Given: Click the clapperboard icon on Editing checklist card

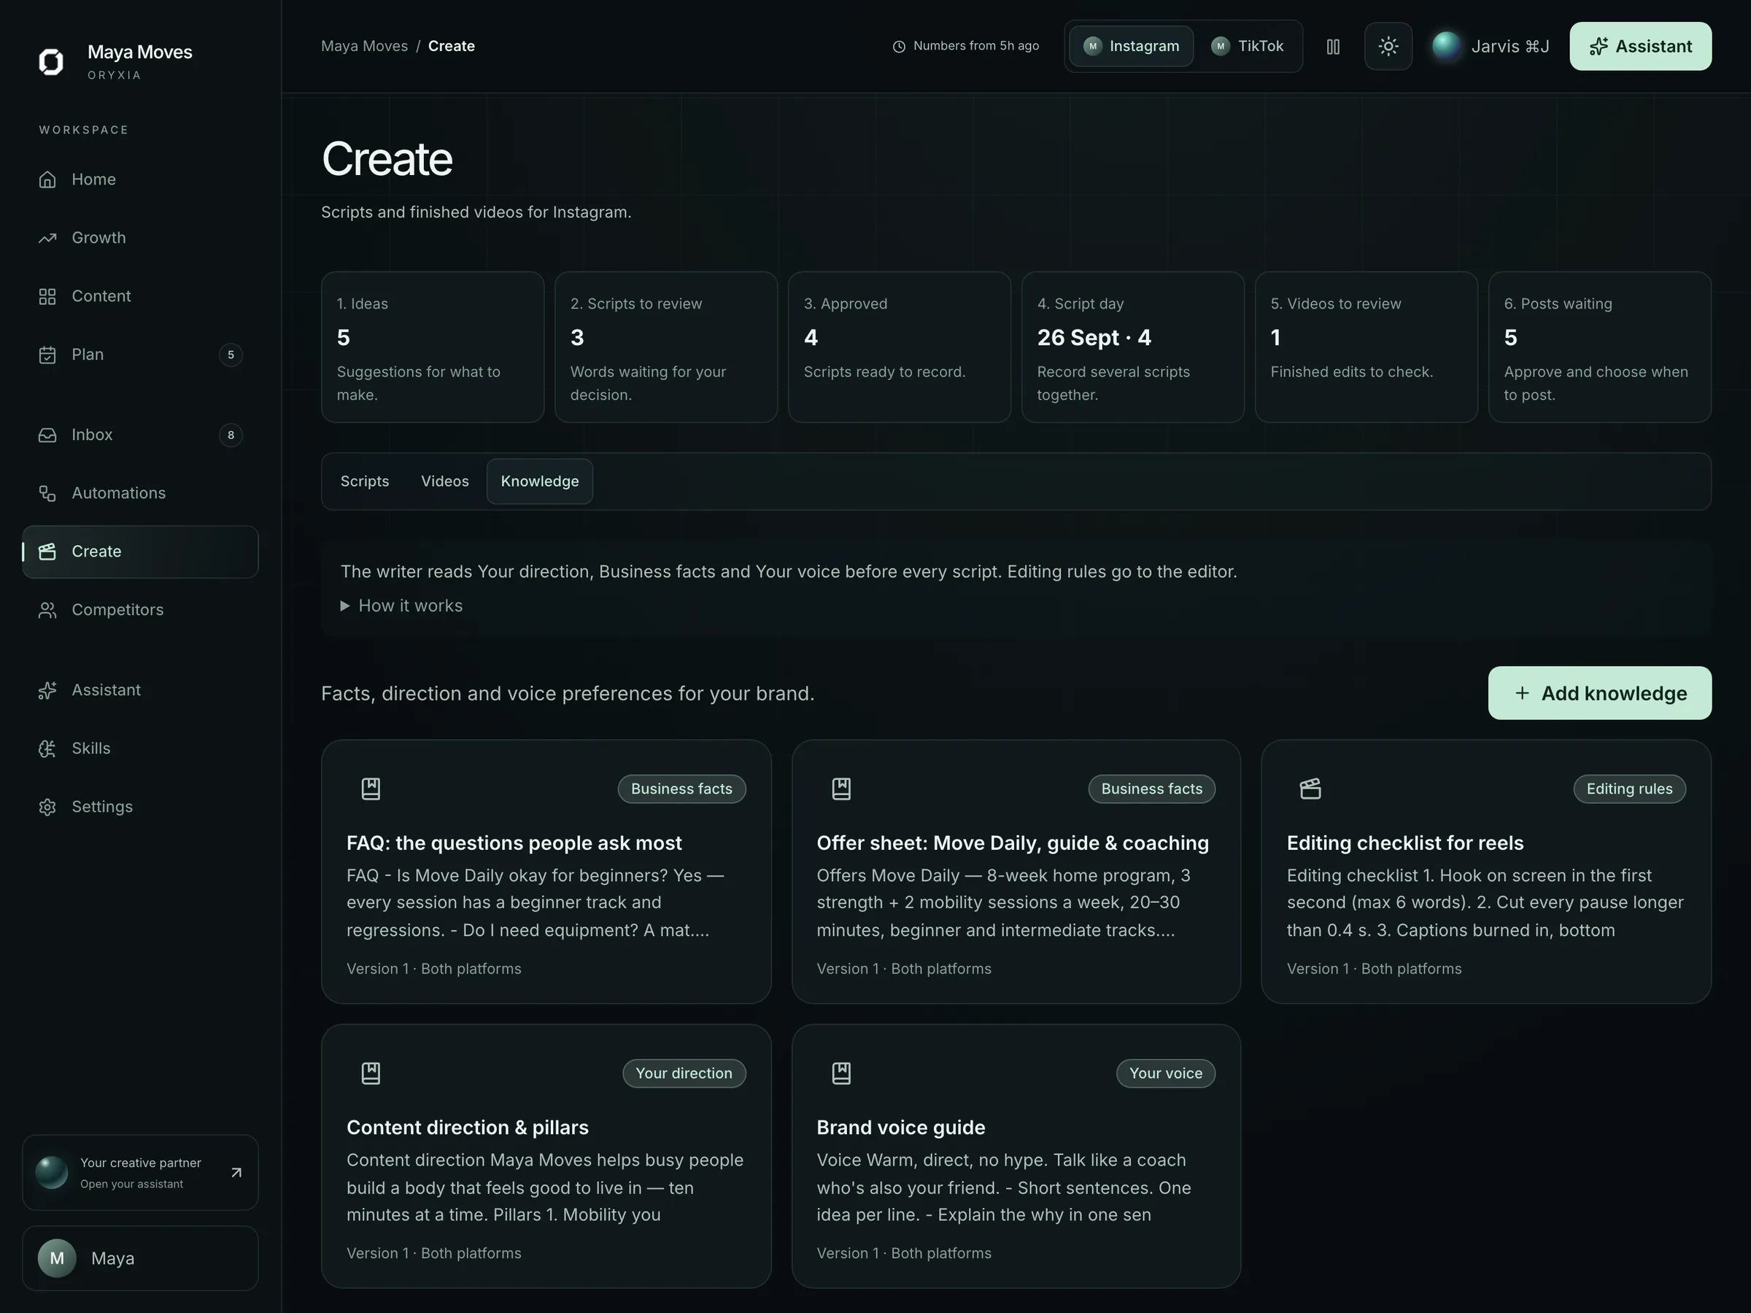Looking at the screenshot, I should click(1311, 789).
